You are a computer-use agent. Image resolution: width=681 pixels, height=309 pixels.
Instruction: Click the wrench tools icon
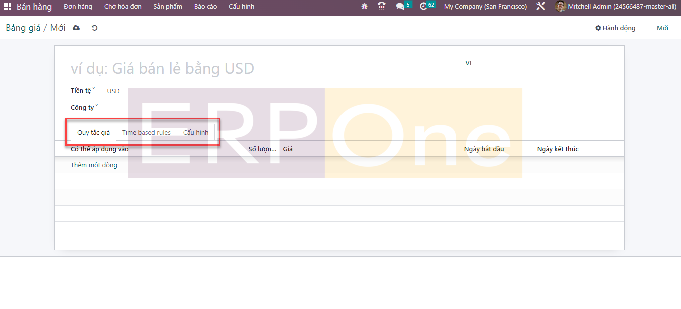click(541, 7)
